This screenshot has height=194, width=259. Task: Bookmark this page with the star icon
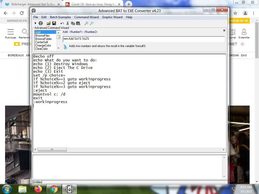pyautogui.click(x=235, y=13)
